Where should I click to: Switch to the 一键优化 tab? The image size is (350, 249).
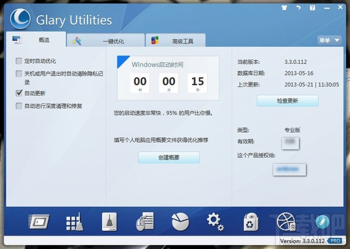pos(106,41)
